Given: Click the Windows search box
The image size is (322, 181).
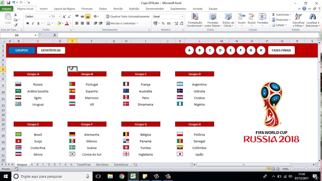Looking at the screenshot, I should click(52, 176).
